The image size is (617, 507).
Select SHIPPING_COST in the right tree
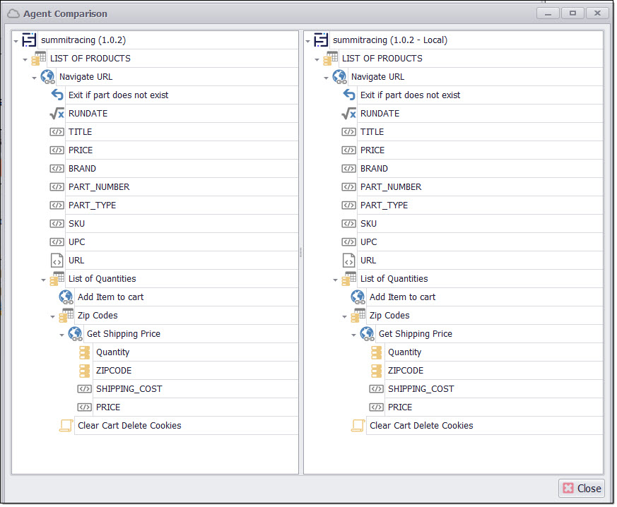(421, 389)
